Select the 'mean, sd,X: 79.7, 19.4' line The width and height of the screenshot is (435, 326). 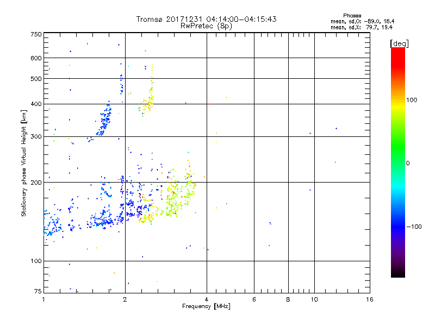[x=362, y=27]
